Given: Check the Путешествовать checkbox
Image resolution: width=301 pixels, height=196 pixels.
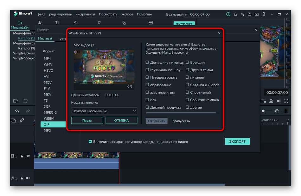Looking at the screenshot, I should click(x=147, y=77).
